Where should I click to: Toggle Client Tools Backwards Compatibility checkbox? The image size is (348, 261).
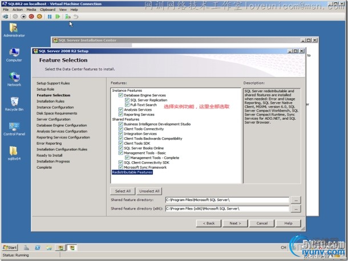[121, 138]
